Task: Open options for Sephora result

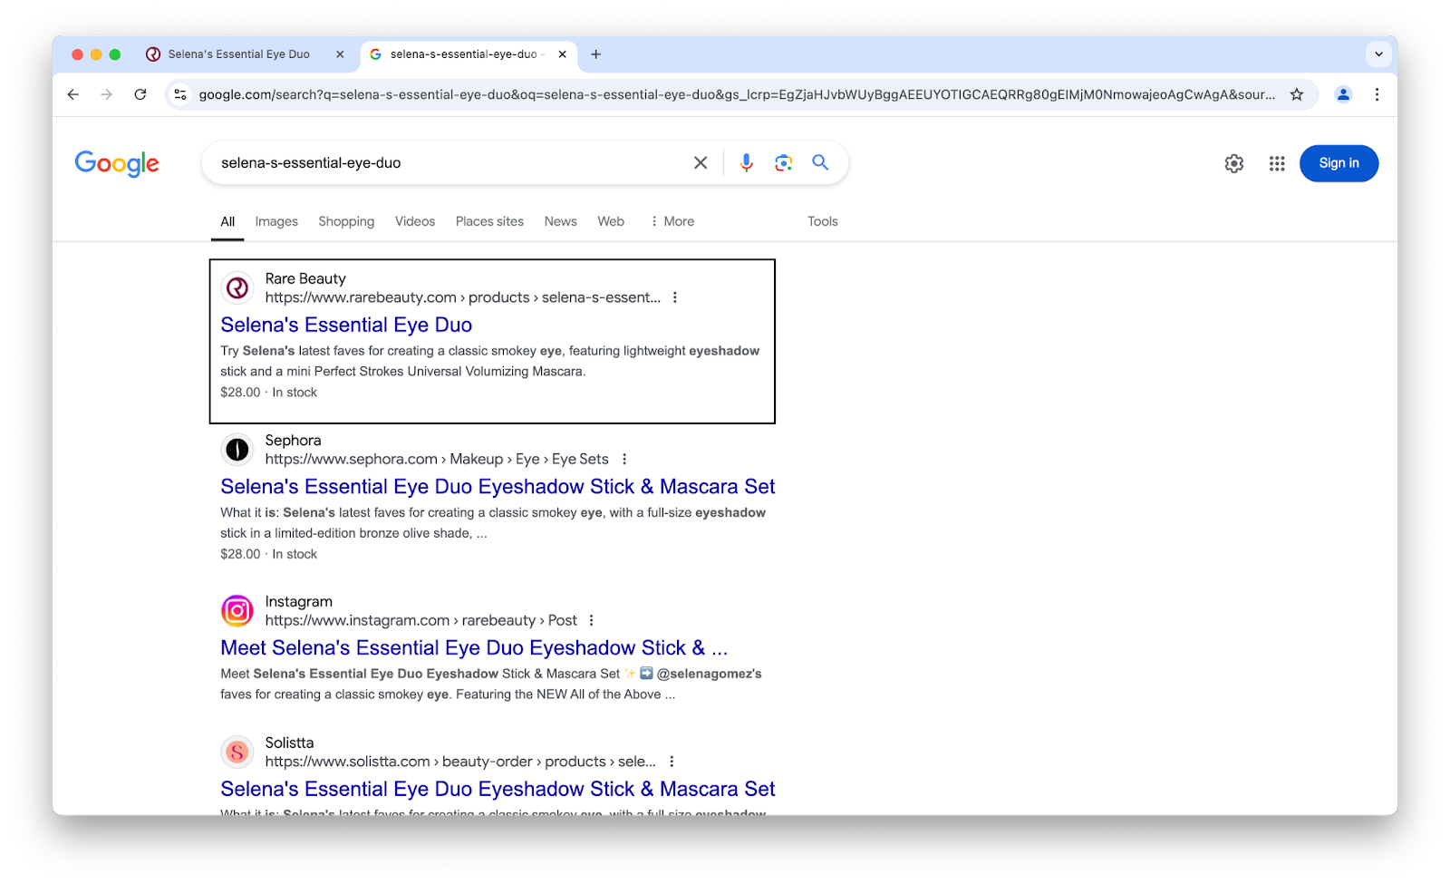Action: click(x=624, y=459)
